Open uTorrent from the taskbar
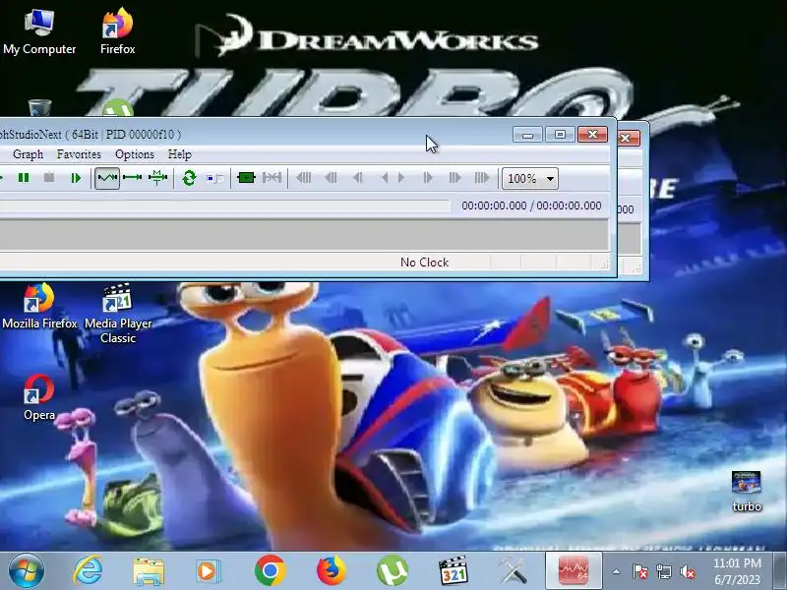The width and height of the screenshot is (787, 590). [393, 571]
